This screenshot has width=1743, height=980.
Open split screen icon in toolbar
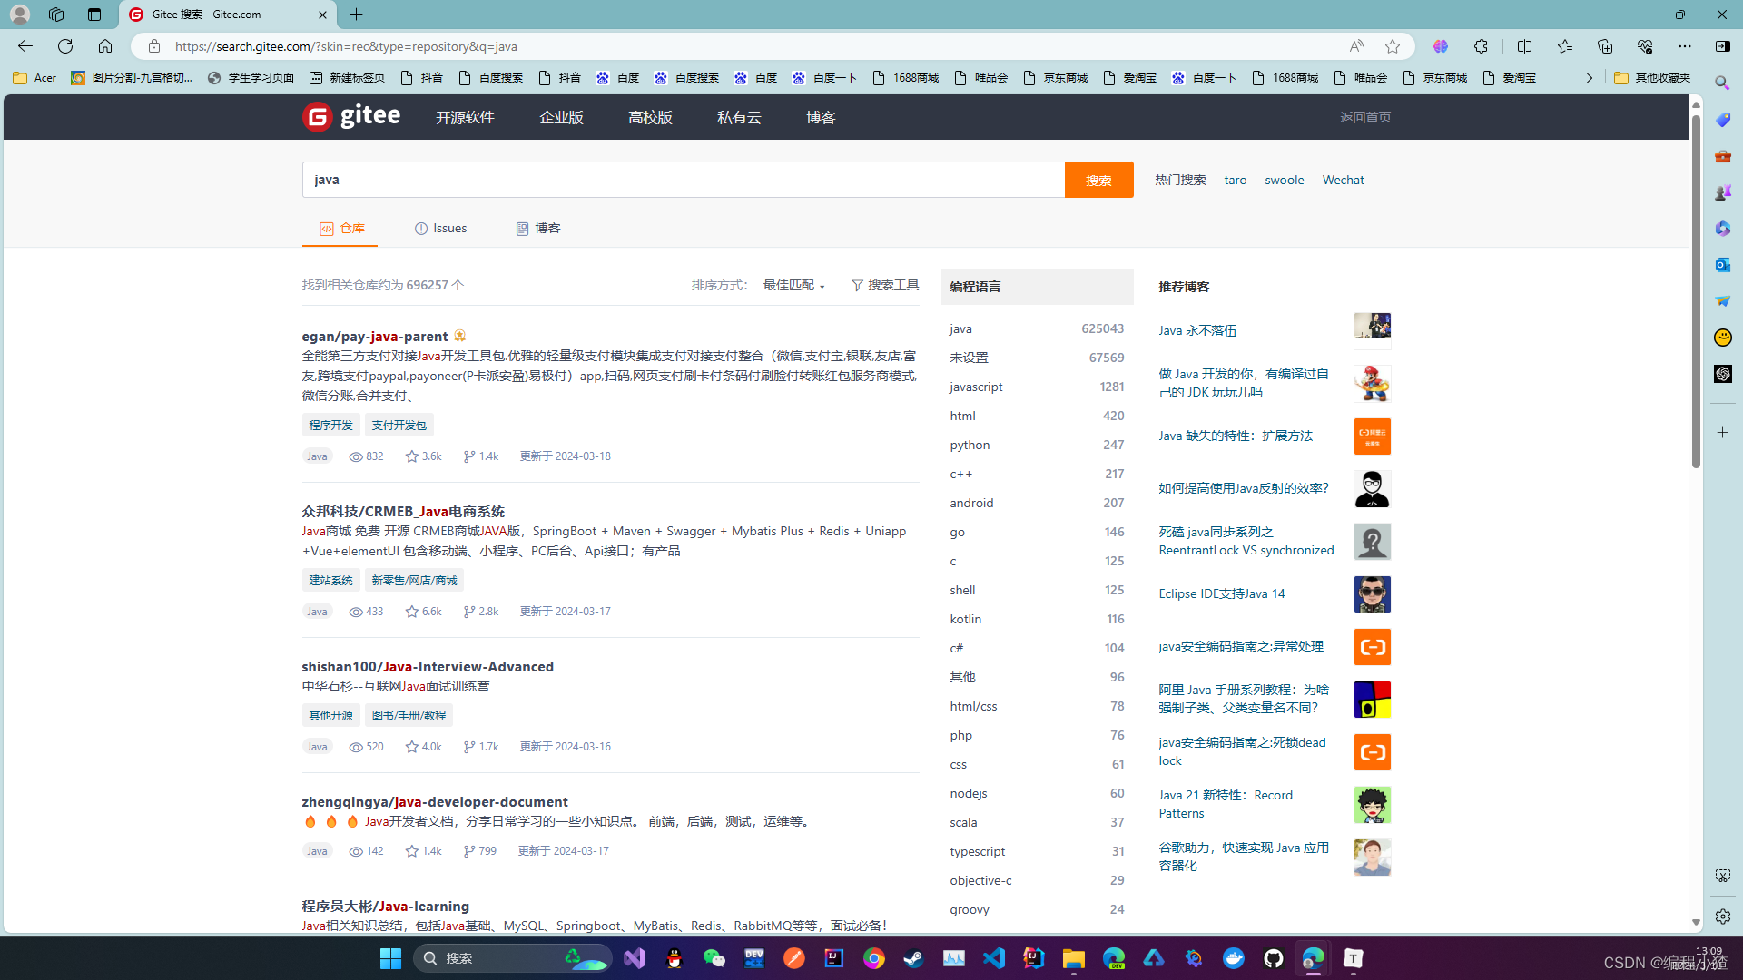(1524, 46)
